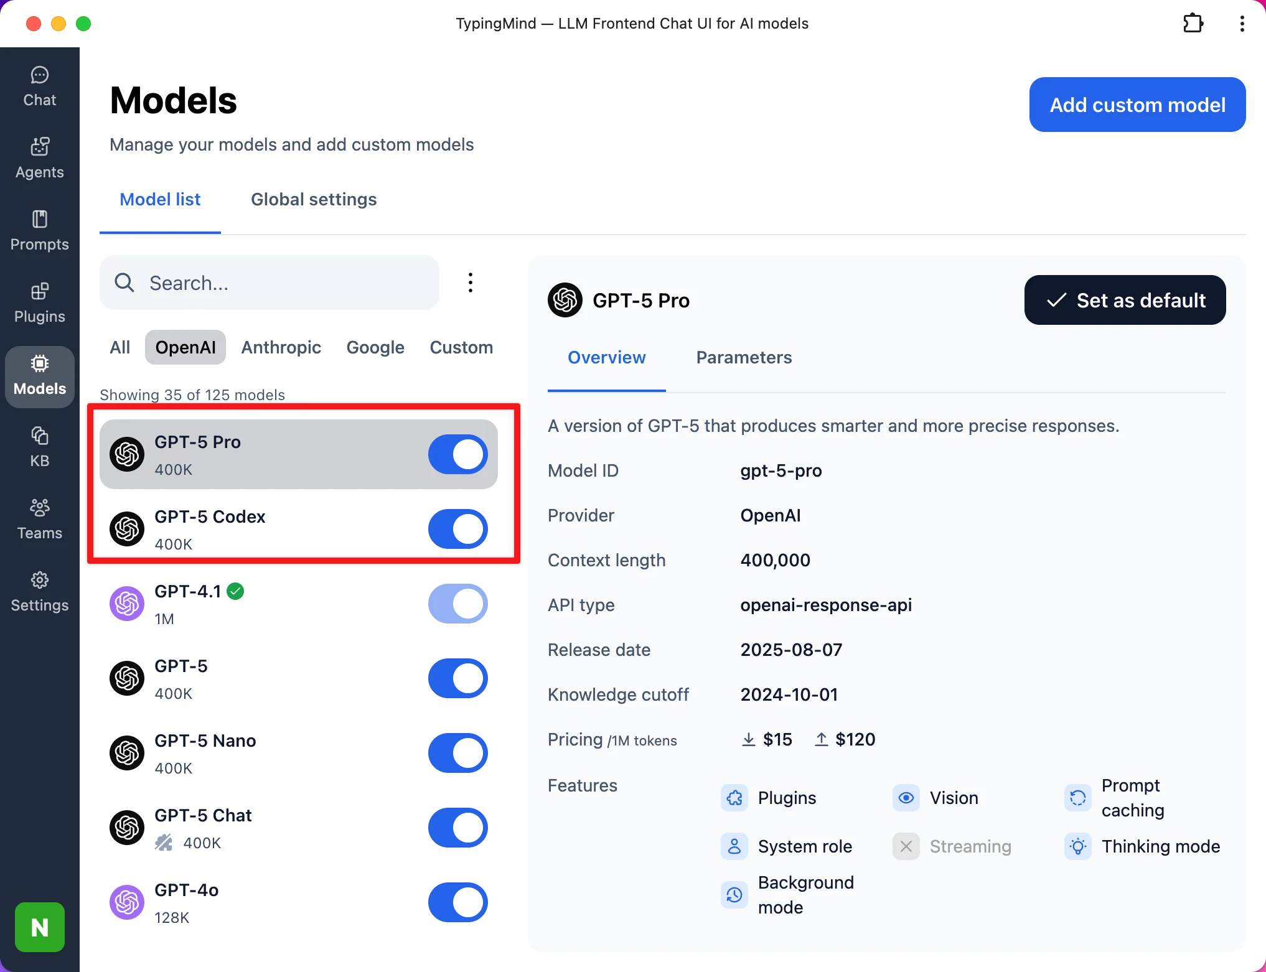Open the title bar three-dot menu

click(1242, 24)
